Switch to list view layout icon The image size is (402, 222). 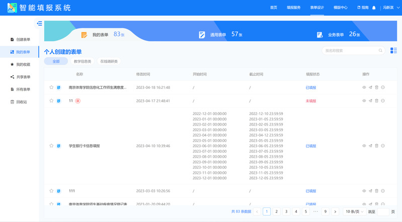[393, 50]
